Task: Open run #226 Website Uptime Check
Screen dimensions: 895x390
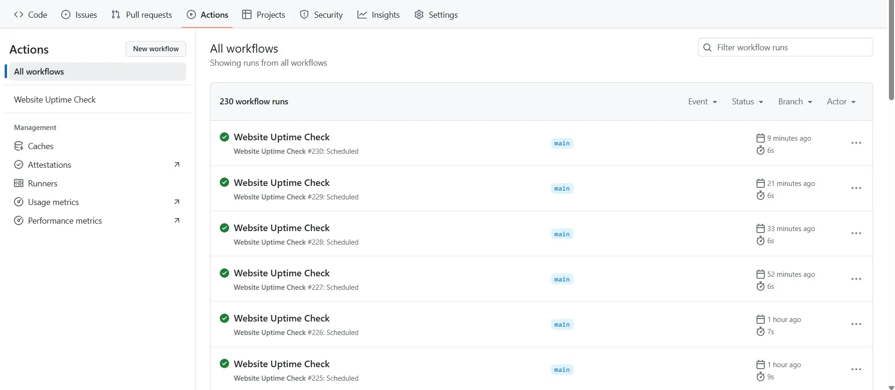Action: pyautogui.click(x=281, y=318)
